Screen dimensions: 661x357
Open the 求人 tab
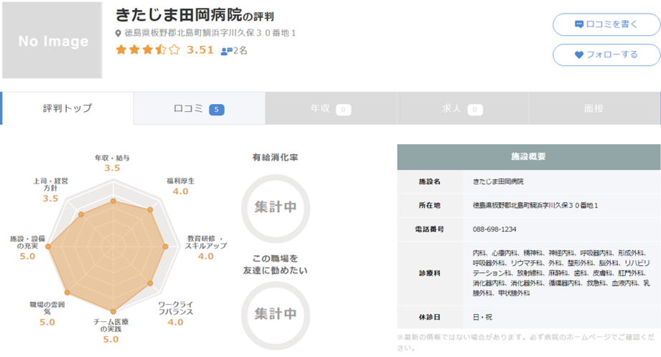461,108
